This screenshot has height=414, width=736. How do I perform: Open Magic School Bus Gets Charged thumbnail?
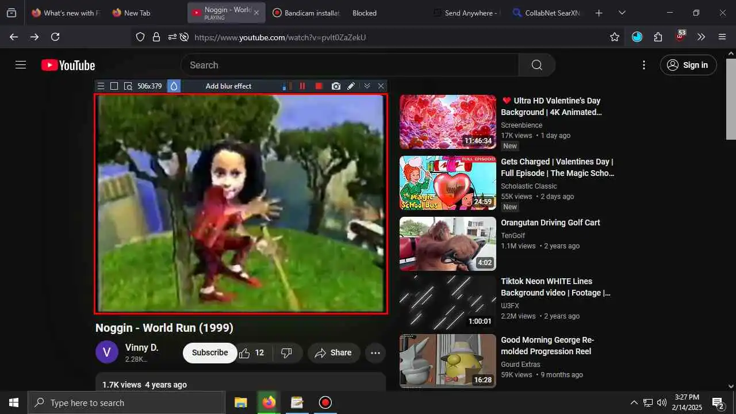pos(448,183)
